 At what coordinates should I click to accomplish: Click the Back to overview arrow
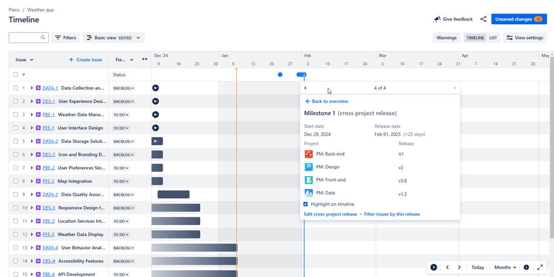coord(308,101)
